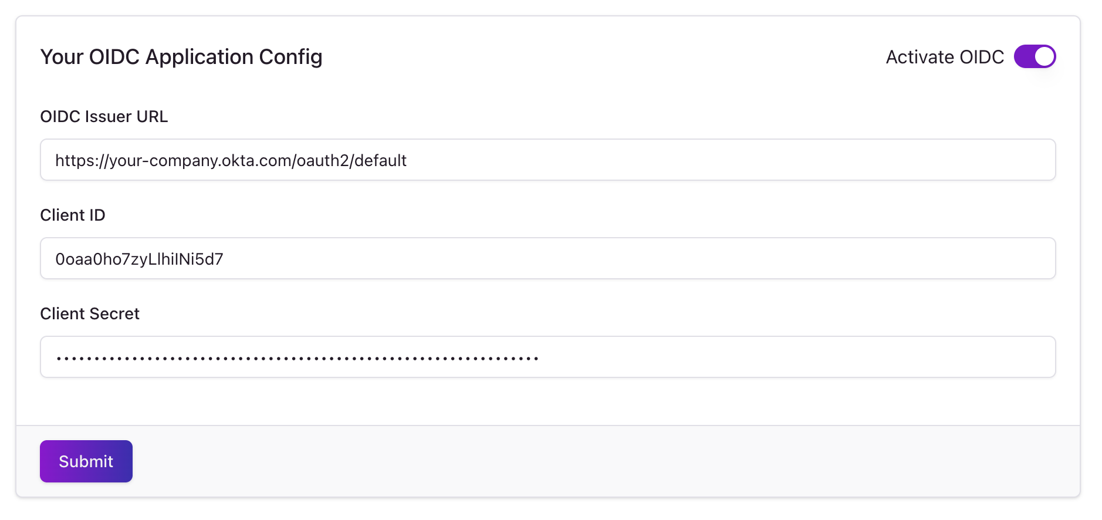
Task: Switch the OIDC activation toggle
Action: coord(1036,56)
